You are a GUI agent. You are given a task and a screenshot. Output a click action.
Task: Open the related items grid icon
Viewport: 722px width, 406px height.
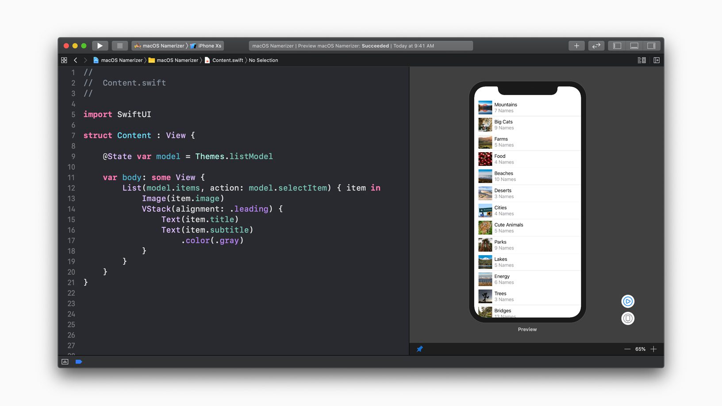coord(64,60)
